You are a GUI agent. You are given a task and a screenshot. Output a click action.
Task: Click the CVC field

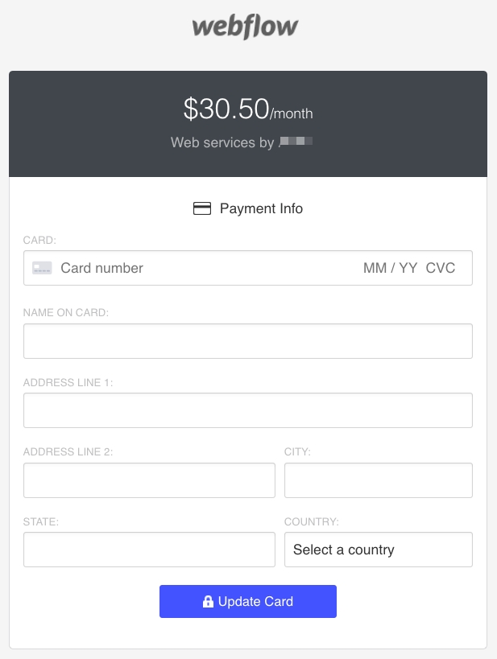tap(441, 268)
